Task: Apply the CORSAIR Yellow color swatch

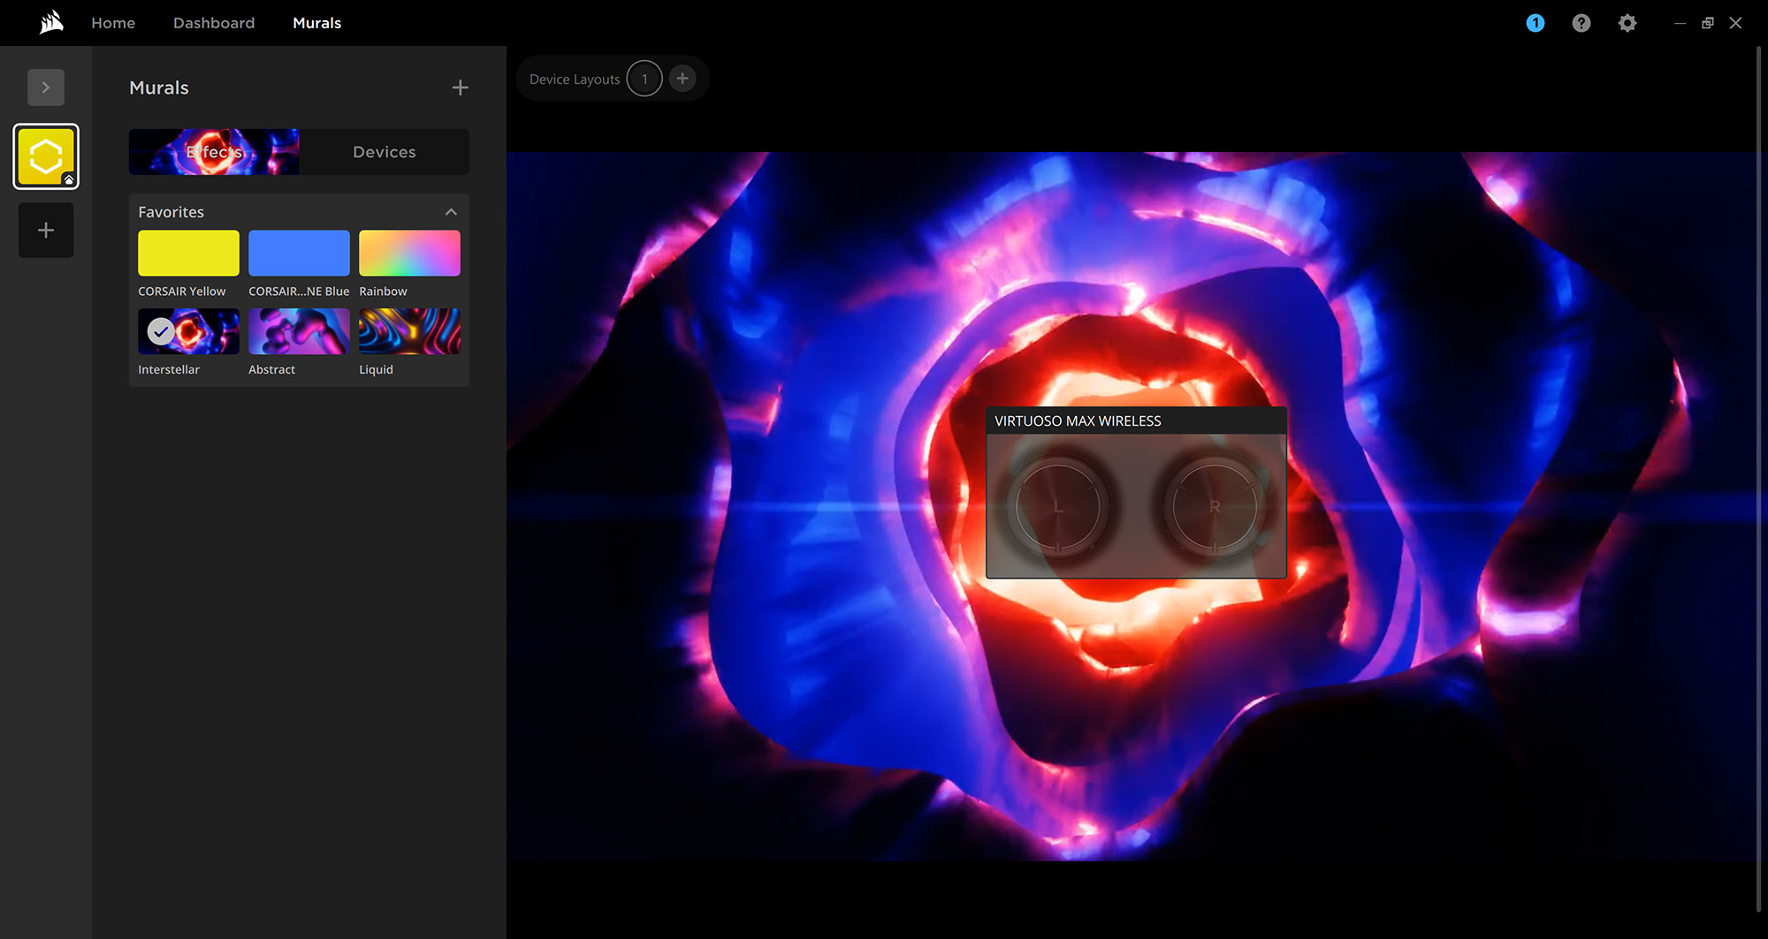Action: [x=188, y=254]
